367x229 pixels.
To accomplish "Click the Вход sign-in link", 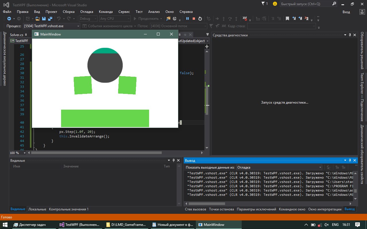I will pyautogui.click(x=346, y=12).
